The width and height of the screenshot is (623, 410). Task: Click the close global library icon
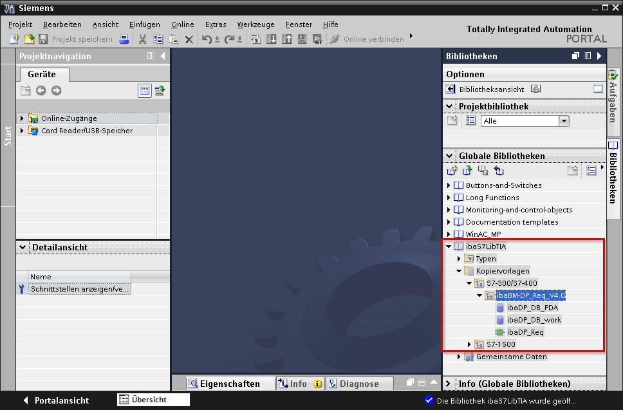click(499, 171)
